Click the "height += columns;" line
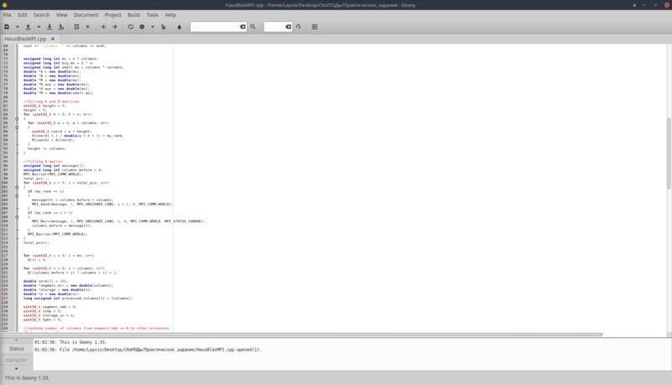Screen dimensions: 672x385 tap(47, 148)
